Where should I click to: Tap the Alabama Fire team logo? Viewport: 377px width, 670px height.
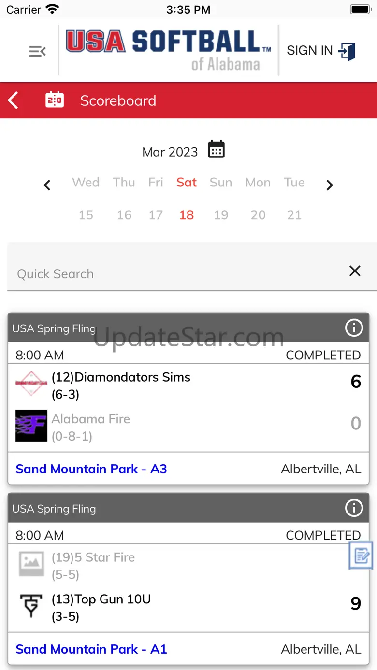click(x=31, y=426)
